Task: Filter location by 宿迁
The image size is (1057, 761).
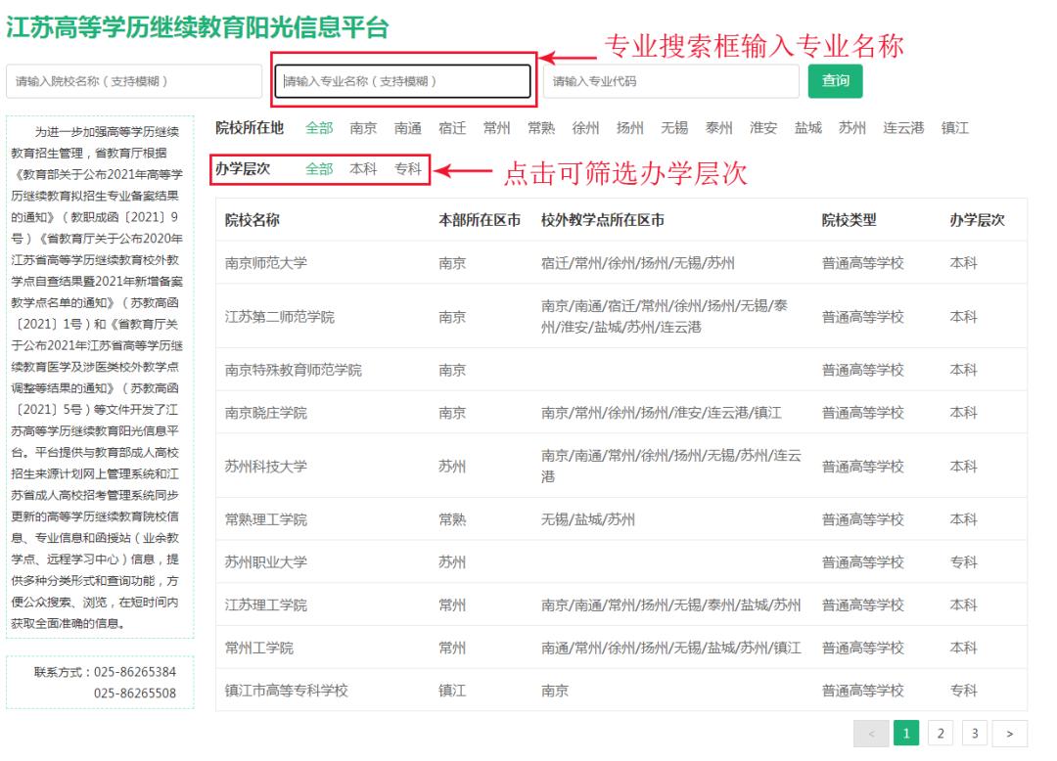Action: (452, 128)
